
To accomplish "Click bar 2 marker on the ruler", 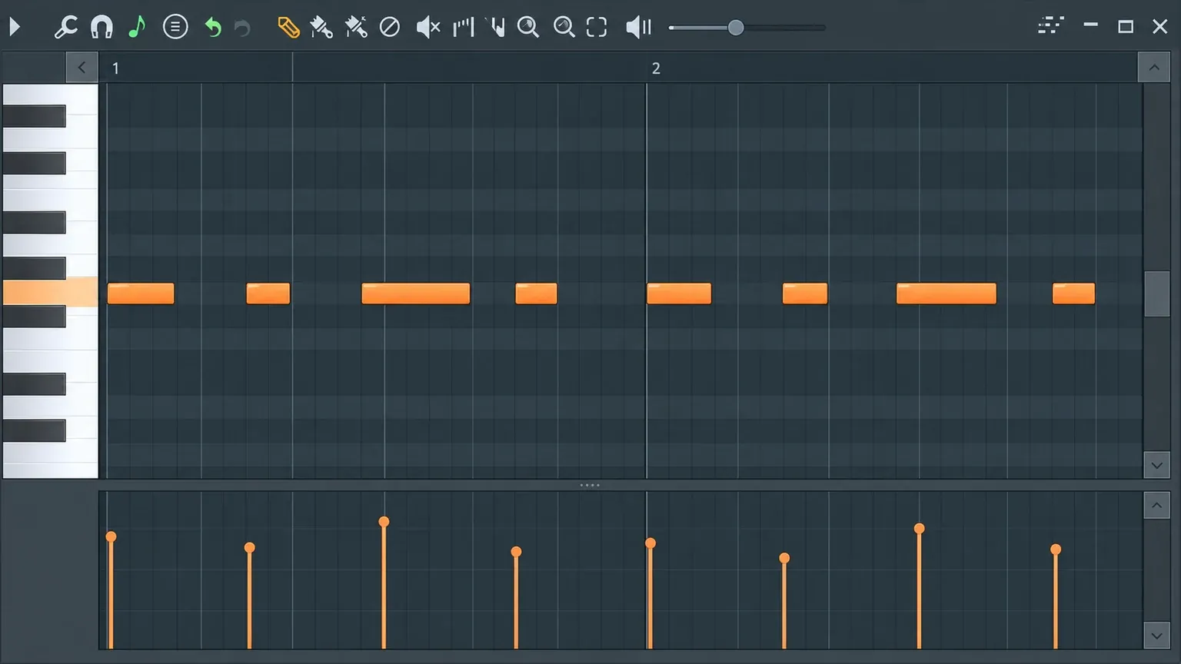I will click(x=656, y=68).
